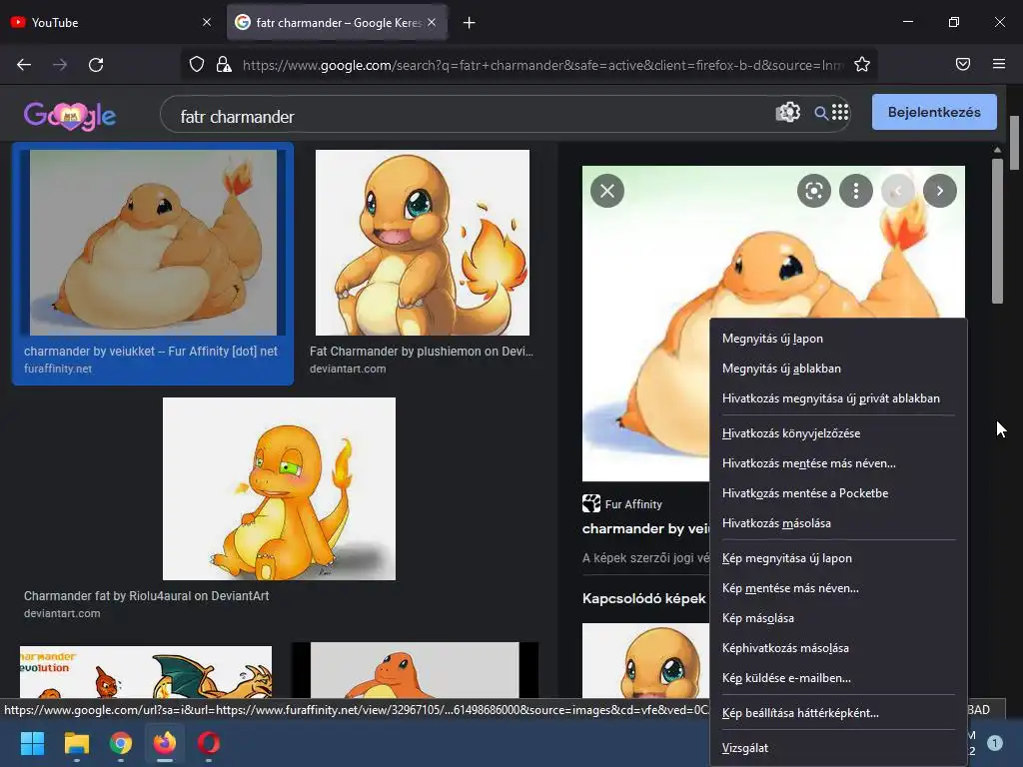The height and width of the screenshot is (767, 1023).
Task: Open Fat Charmander by plushiemon link
Action: click(x=422, y=352)
